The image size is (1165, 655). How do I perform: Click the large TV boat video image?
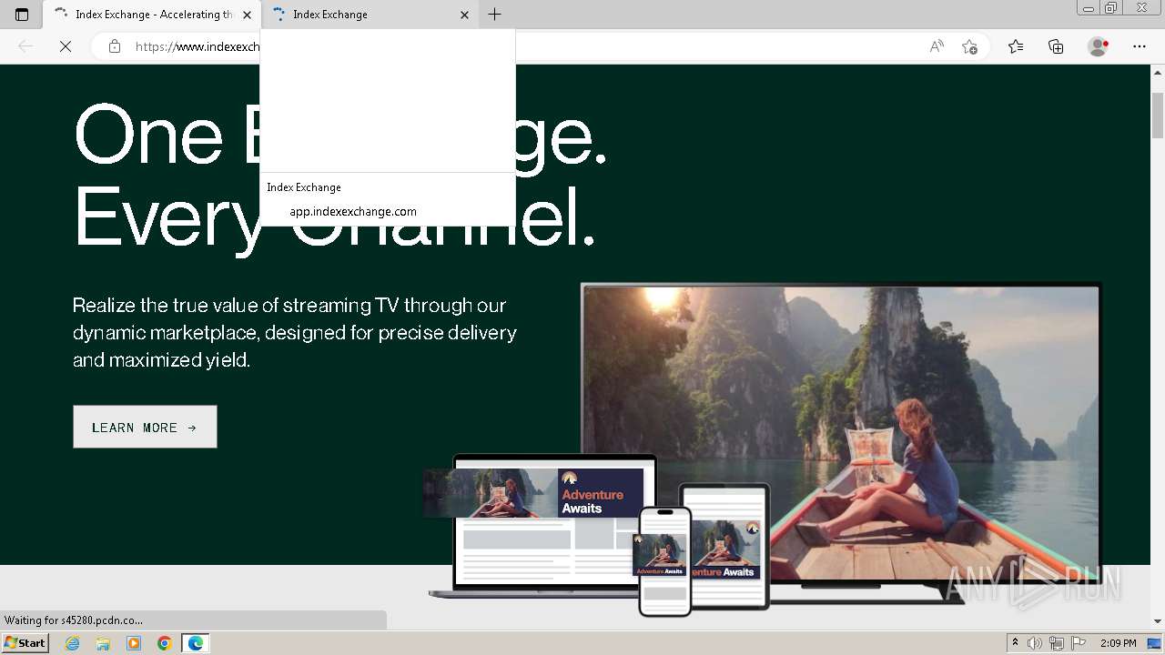pos(841,433)
